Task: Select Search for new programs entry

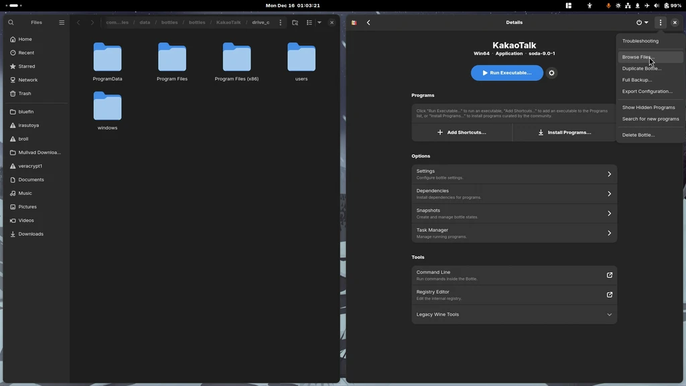Action: [x=650, y=119]
